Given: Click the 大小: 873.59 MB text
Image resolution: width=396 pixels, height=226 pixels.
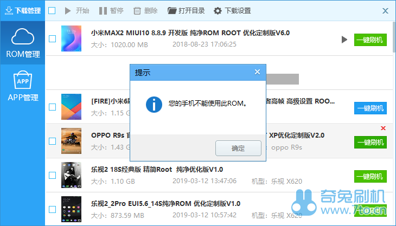Looking at the screenshot, I should pos(117,216).
